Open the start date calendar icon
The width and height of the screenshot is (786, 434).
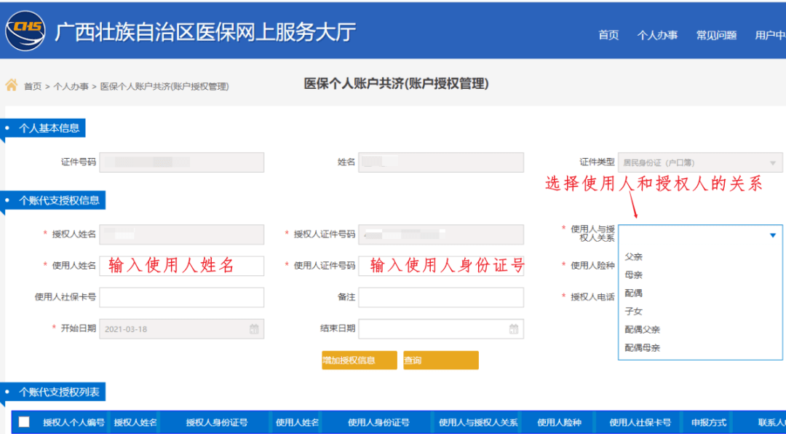254,329
